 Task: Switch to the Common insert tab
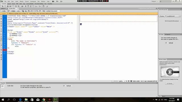[x=4, y=4]
